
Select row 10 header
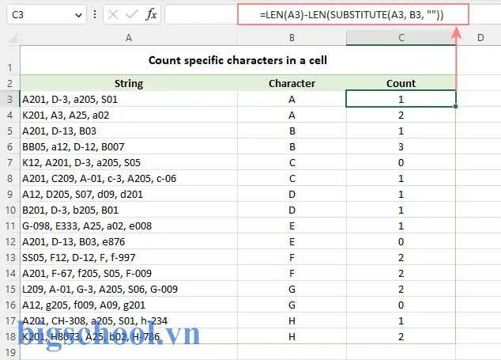pyautogui.click(x=10, y=210)
